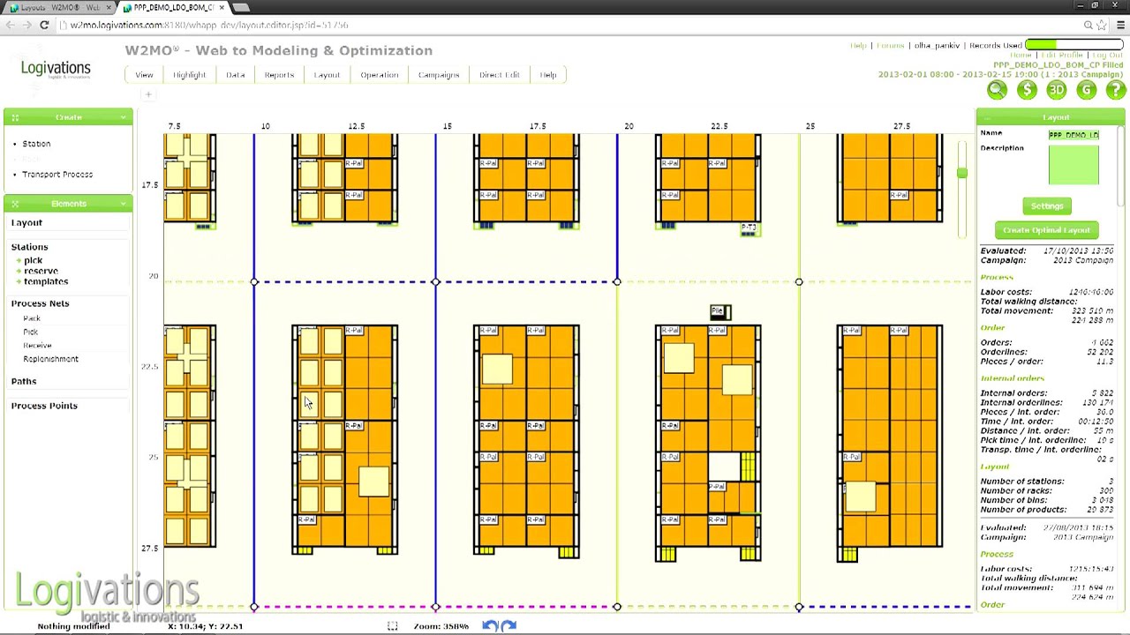Open the View menu
The width and height of the screenshot is (1130, 635).
point(144,75)
